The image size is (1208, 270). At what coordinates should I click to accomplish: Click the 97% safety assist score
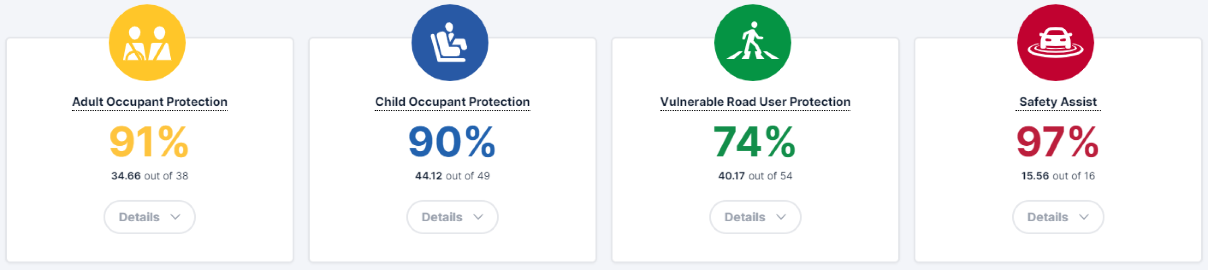click(x=1058, y=142)
